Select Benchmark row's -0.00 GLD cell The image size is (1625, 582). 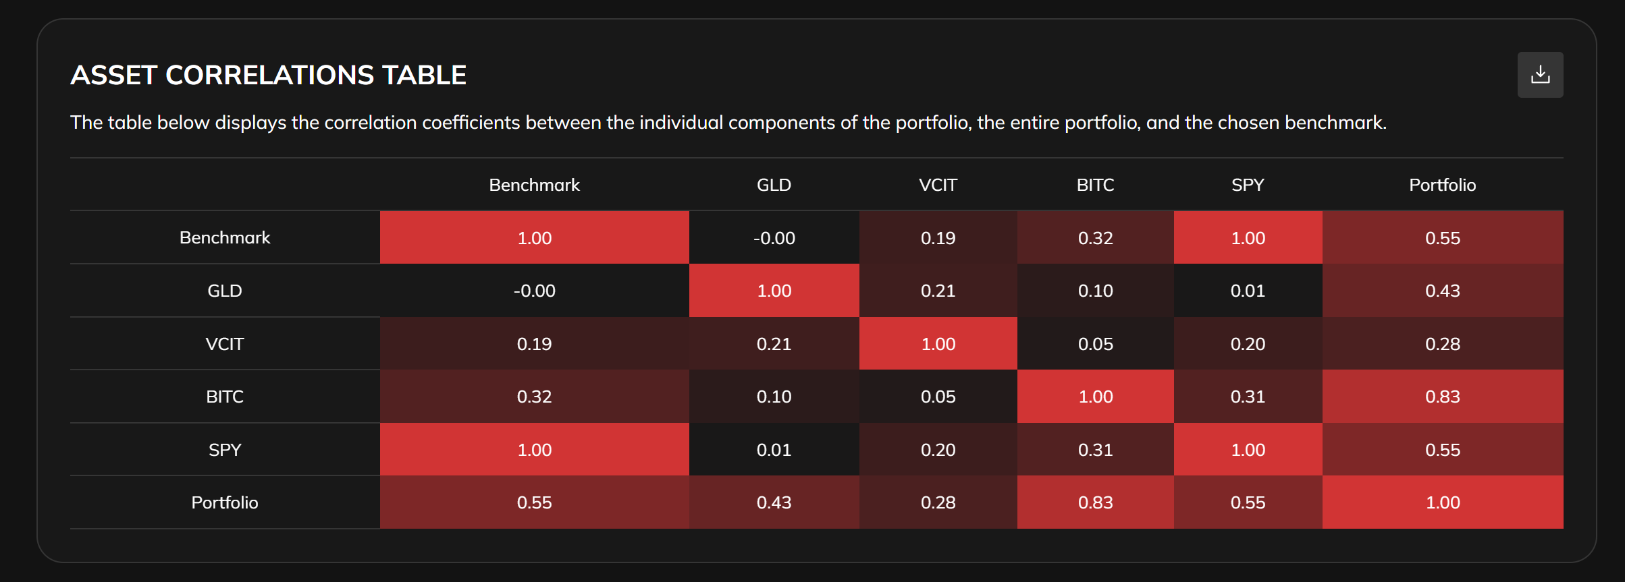774,238
